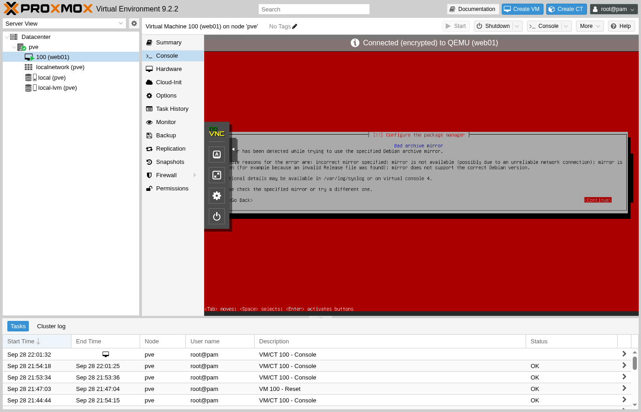Select local (pve) storage
Image resolution: width=641 pixels, height=412 pixels.
(71, 78)
